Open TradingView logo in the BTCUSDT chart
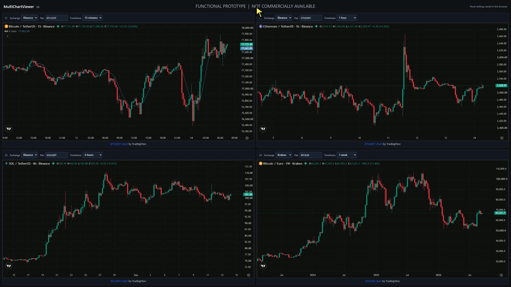 pyautogui.click(x=9, y=129)
